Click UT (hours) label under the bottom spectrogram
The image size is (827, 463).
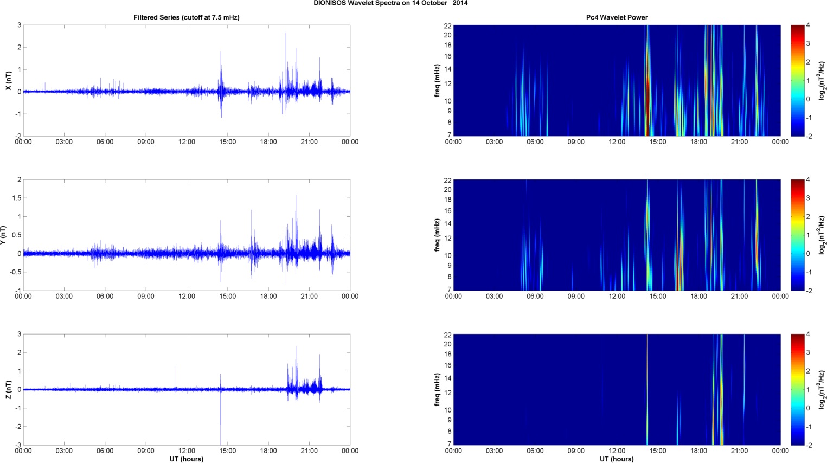(x=617, y=459)
